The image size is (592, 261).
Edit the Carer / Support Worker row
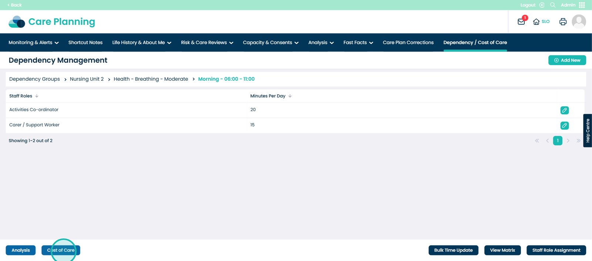pyautogui.click(x=564, y=126)
